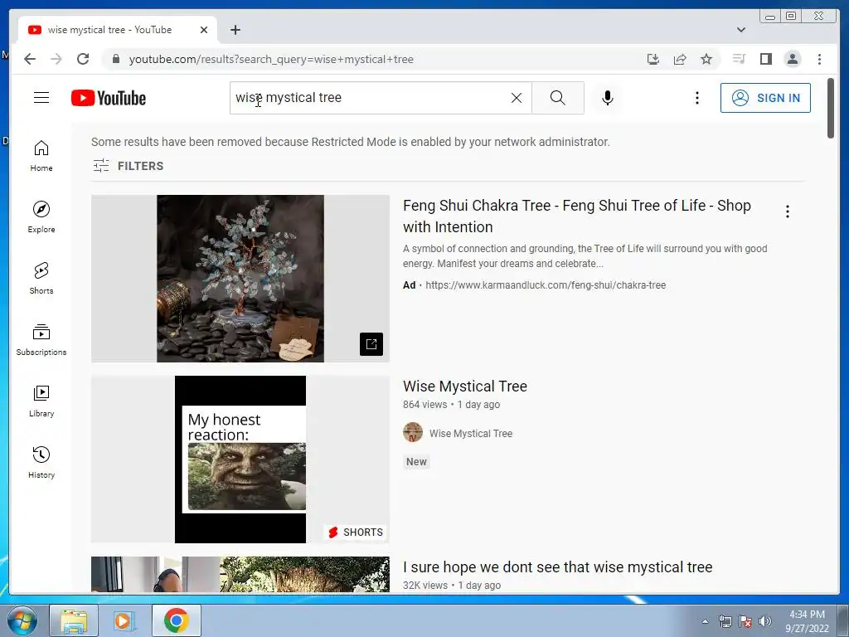Click the ad description text about Tree of Life
This screenshot has height=637, width=849.
coord(585,256)
